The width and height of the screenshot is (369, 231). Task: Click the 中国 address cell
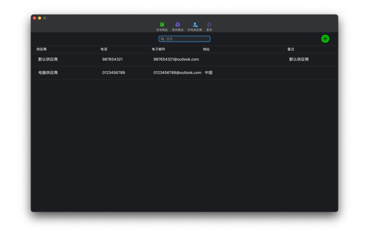click(x=208, y=73)
